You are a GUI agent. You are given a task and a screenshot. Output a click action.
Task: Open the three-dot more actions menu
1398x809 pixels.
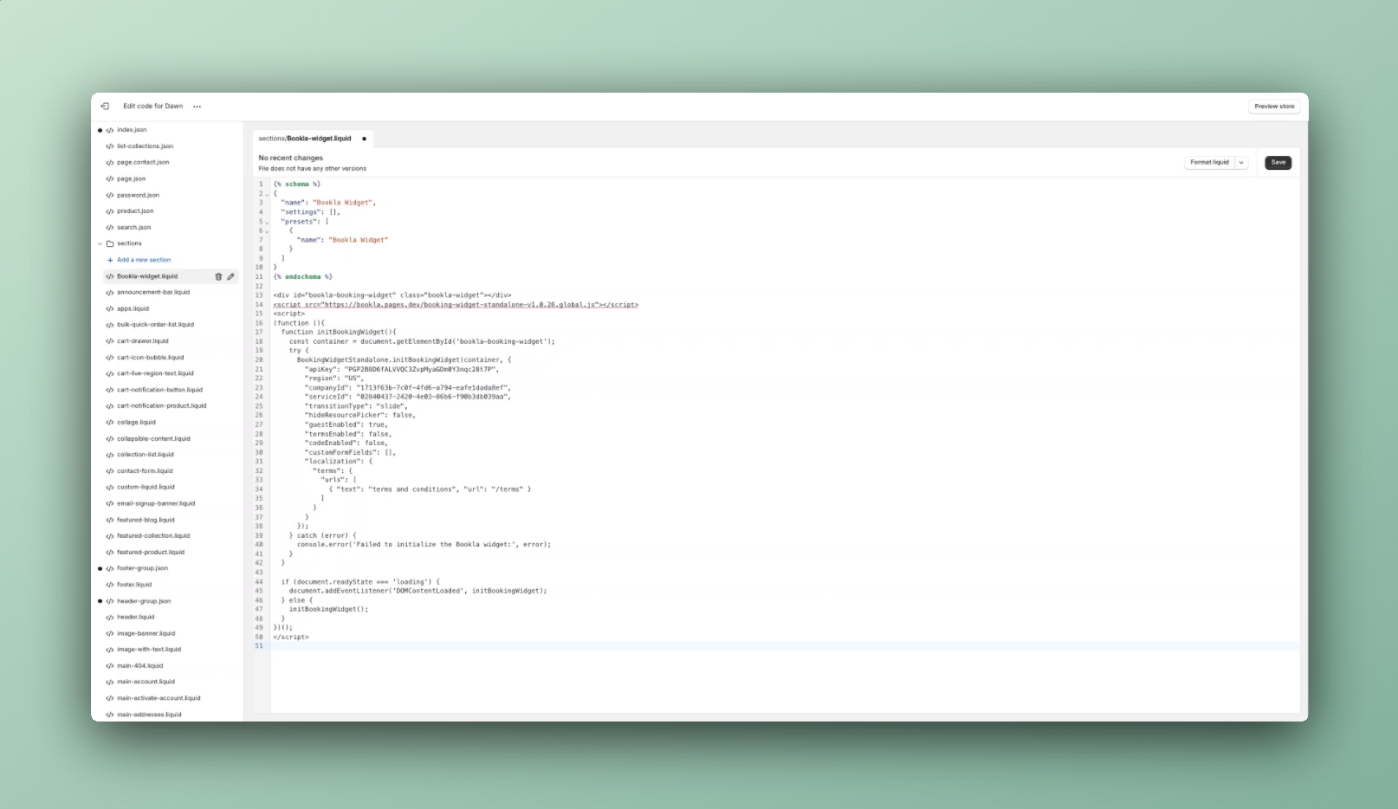point(197,107)
